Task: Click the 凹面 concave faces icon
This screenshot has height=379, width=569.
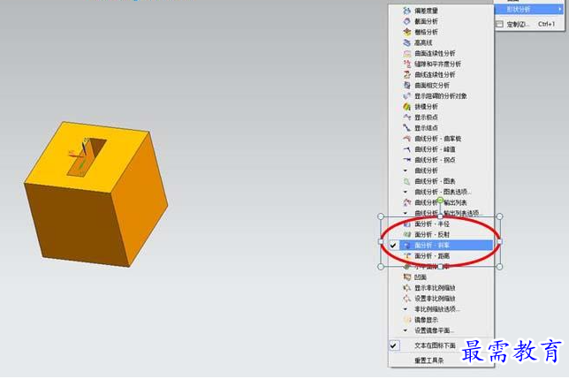Action: click(x=406, y=277)
